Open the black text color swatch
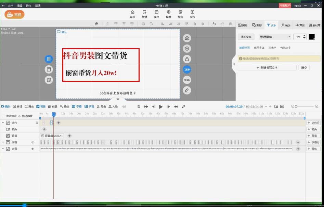This screenshot has height=207, width=324. 312,37
